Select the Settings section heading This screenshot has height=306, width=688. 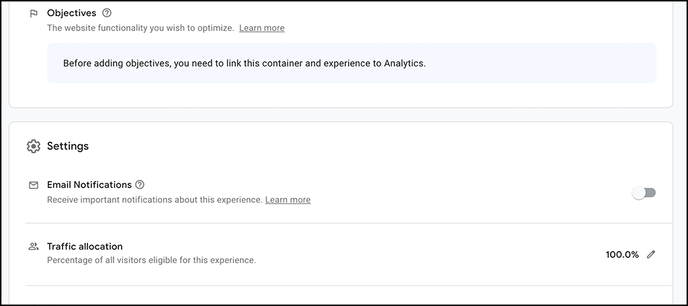[x=68, y=146]
